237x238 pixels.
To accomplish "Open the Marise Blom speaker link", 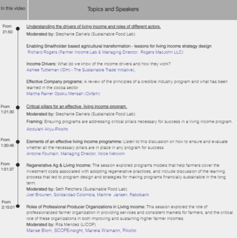I will [x=39, y=231].
